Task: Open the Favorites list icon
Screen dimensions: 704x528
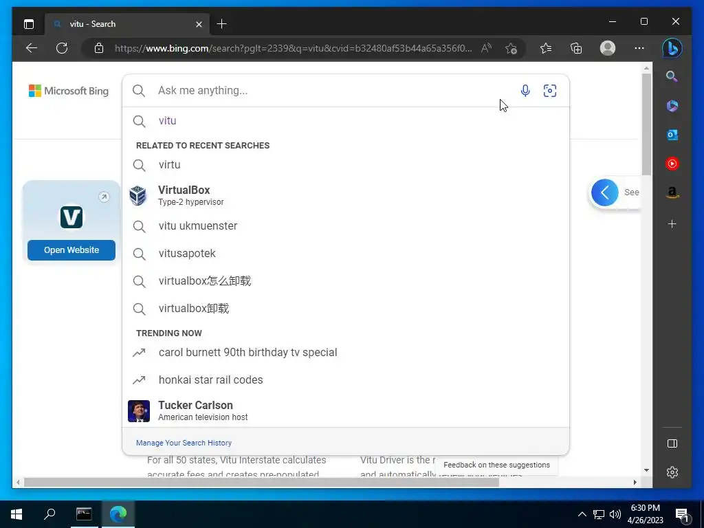Action: point(546,48)
